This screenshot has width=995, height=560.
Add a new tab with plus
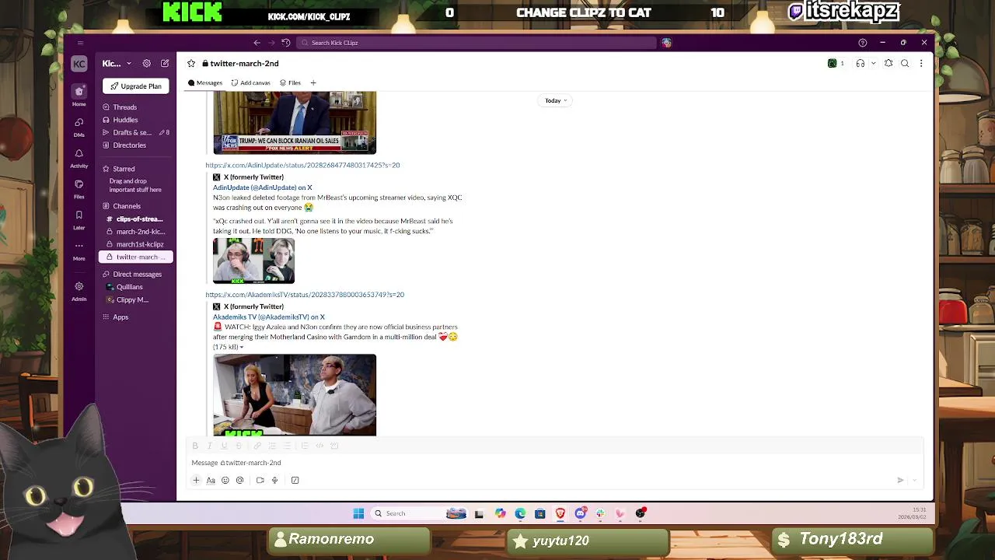[313, 82]
